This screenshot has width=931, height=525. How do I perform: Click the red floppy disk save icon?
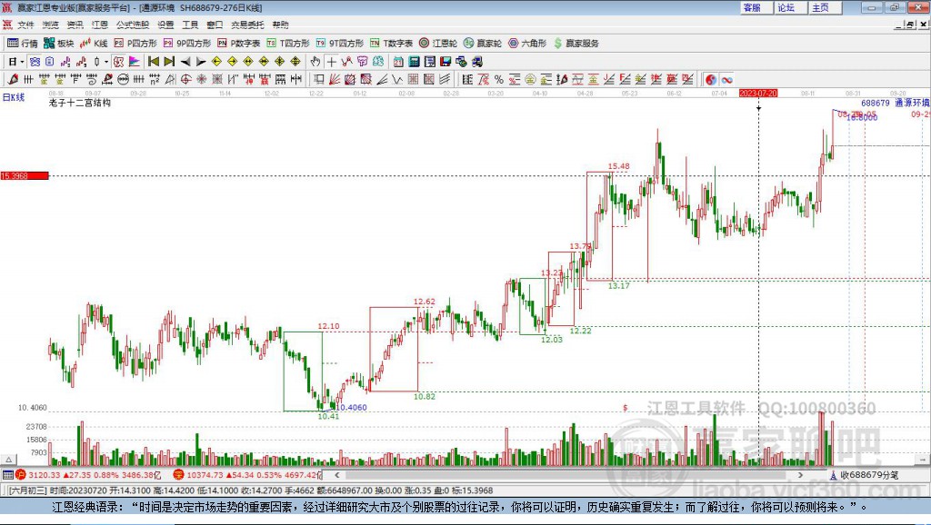coord(445,62)
